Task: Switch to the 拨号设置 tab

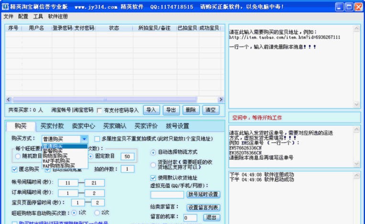Action: 177,126
